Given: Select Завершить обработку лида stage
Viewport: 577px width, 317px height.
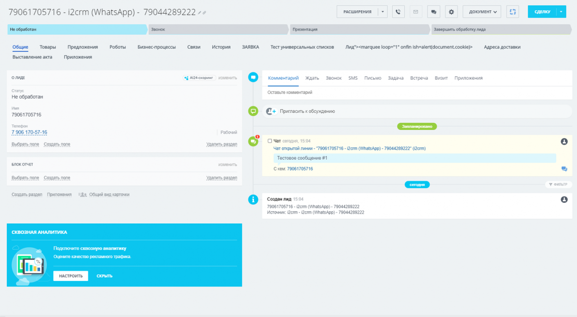Looking at the screenshot, I should pos(501,30).
